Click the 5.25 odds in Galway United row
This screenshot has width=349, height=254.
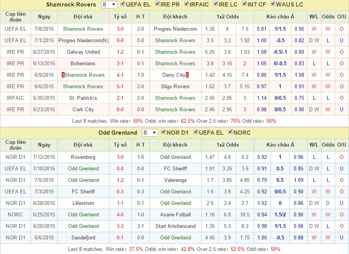click(x=210, y=52)
